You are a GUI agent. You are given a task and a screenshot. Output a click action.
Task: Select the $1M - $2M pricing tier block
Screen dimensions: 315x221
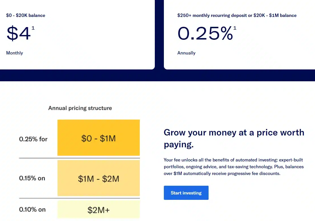coord(98,178)
